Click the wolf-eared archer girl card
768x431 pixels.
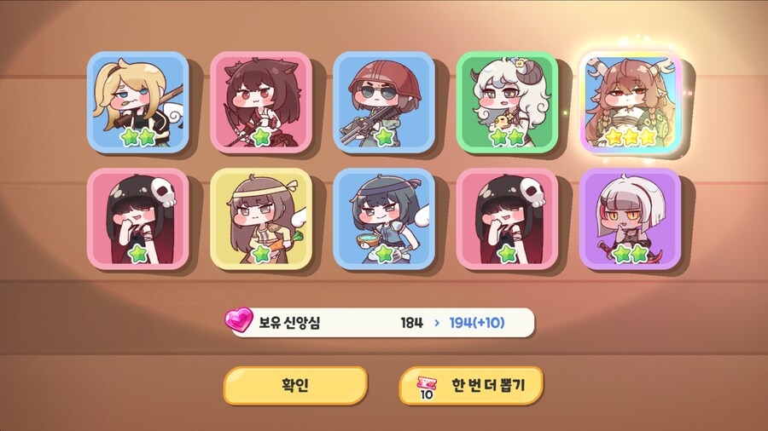pyautogui.click(x=261, y=102)
